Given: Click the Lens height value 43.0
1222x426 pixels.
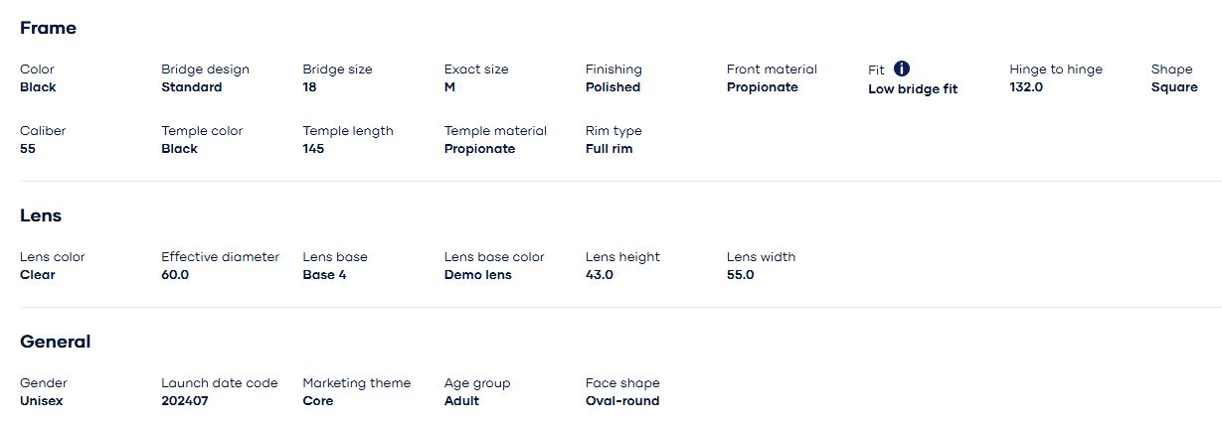Looking at the screenshot, I should coord(600,275).
